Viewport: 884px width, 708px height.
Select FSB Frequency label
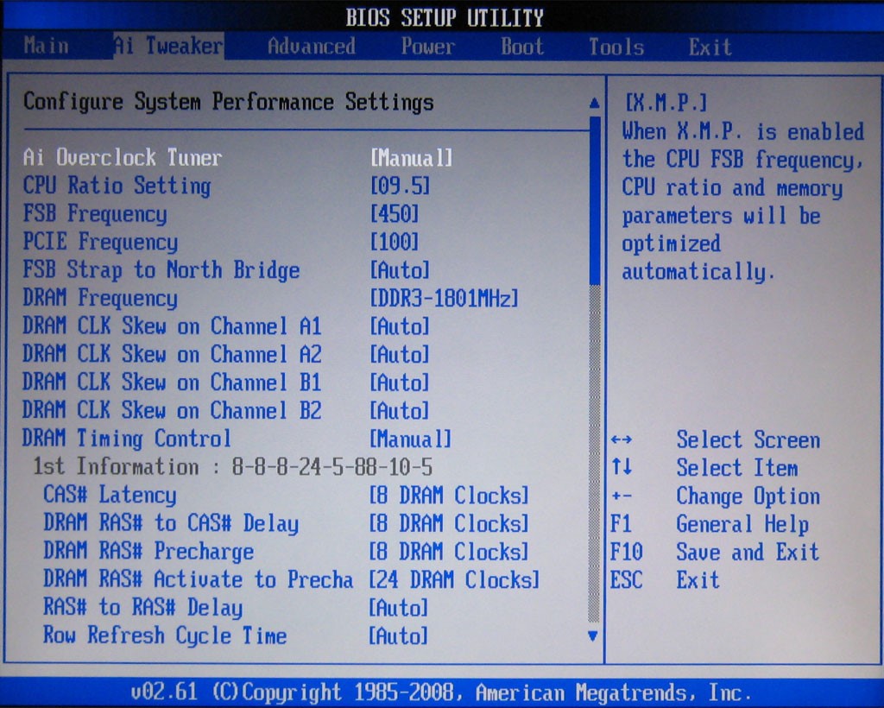(x=95, y=213)
